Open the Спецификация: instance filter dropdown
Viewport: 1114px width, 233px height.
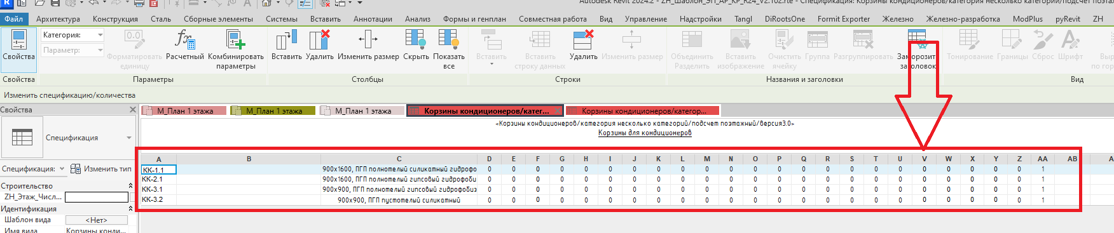pyautogui.click(x=62, y=169)
